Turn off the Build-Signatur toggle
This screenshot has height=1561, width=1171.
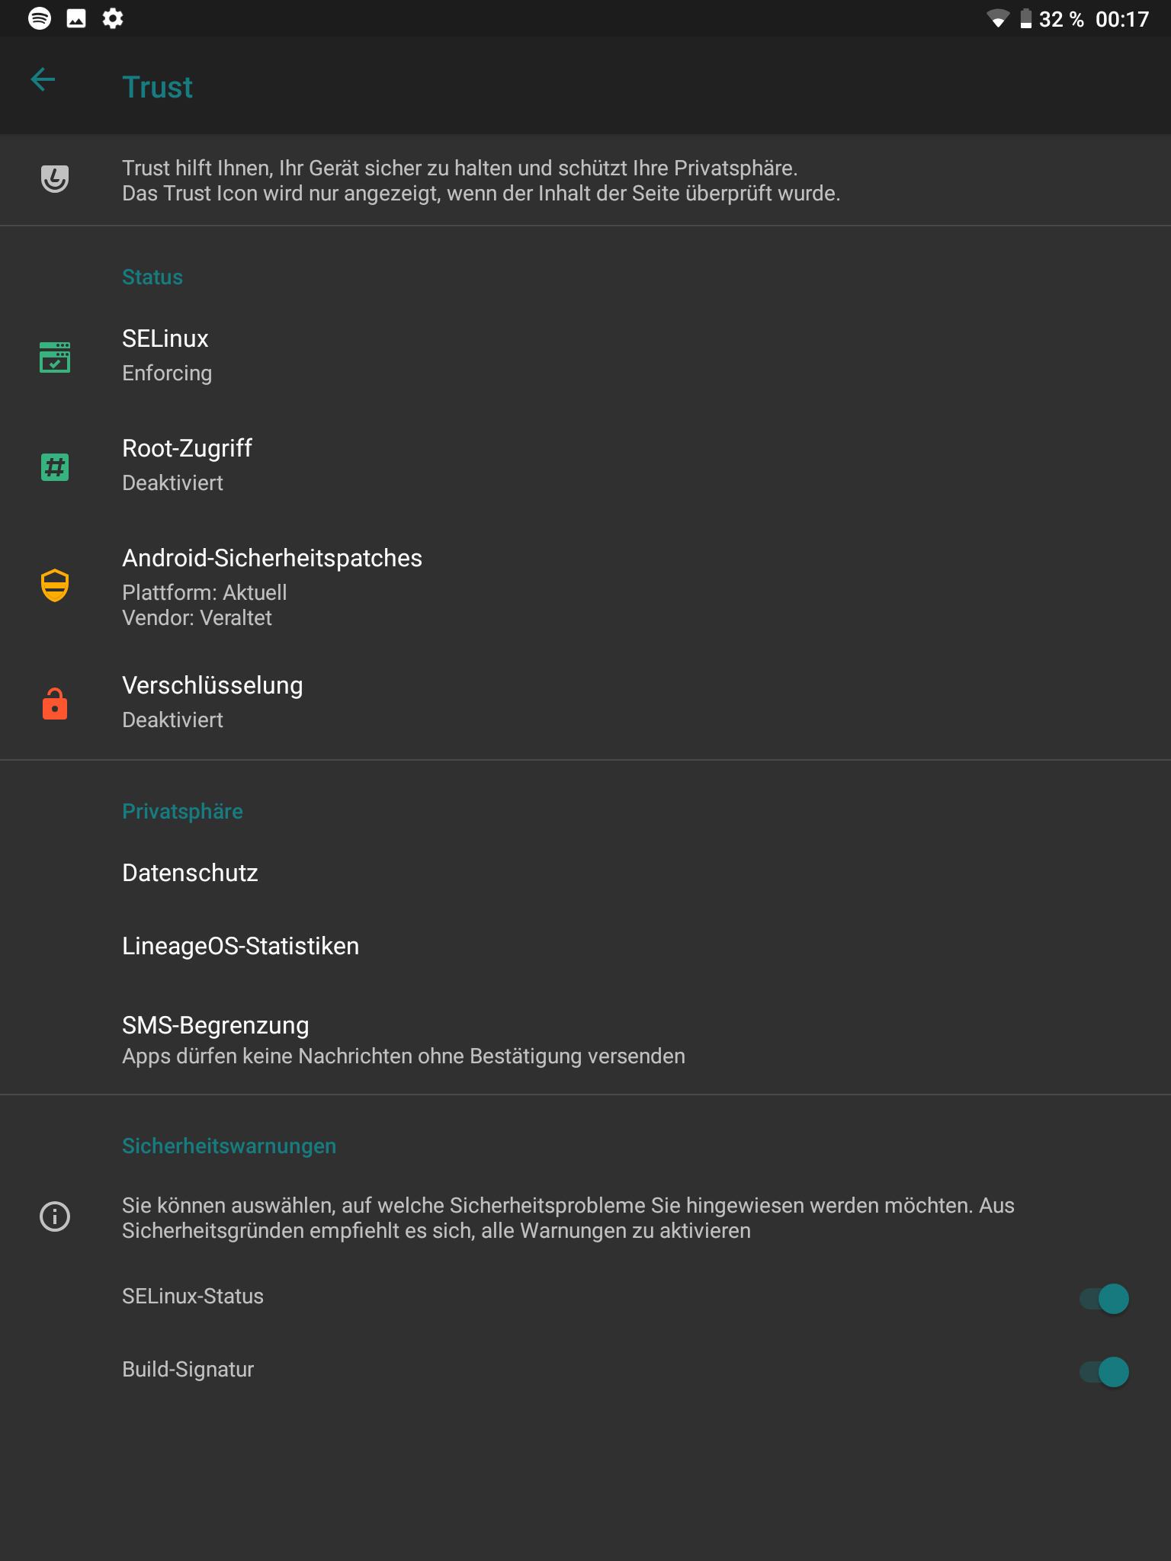point(1105,1371)
